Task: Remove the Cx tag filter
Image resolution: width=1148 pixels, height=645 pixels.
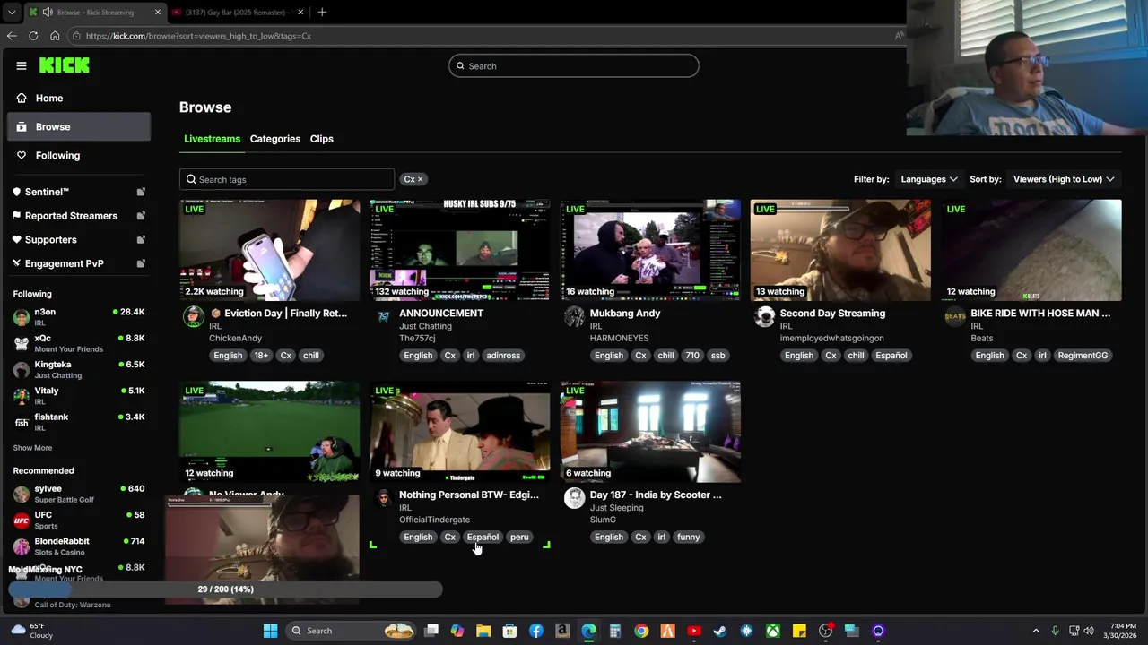Action: pos(420,179)
